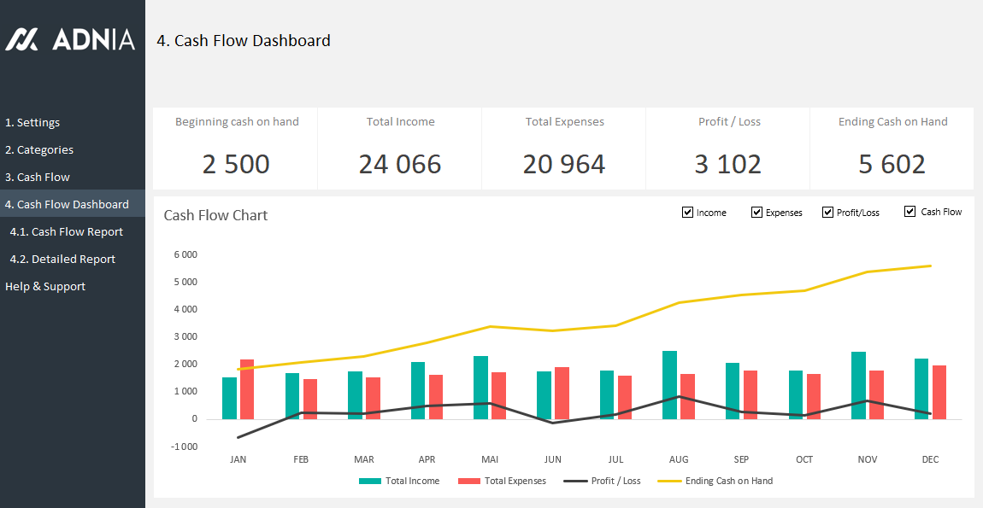Click the JAN red expenses bar
Image resolution: width=983 pixels, height=508 pixels.
click(x=247, y=389)
